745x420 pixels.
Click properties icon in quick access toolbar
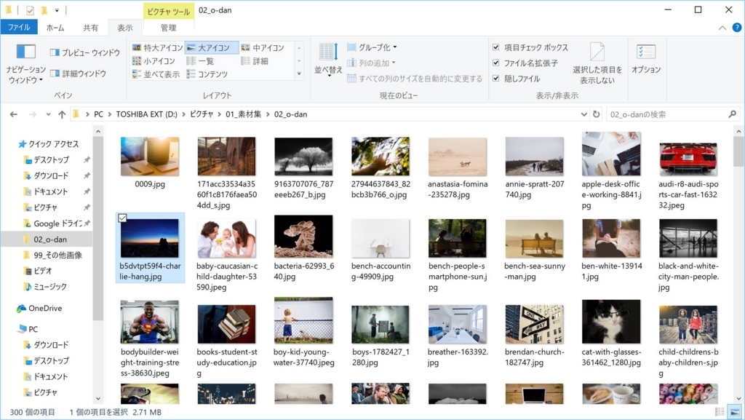[30, 10]
